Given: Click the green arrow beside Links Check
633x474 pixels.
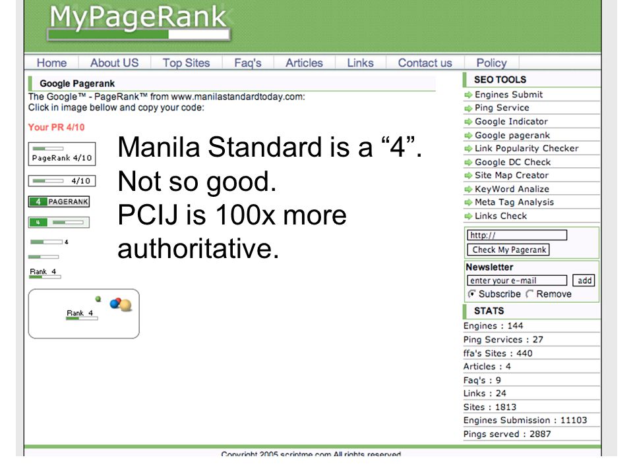Looking at the screenshot, I should (x=468, y=217).
